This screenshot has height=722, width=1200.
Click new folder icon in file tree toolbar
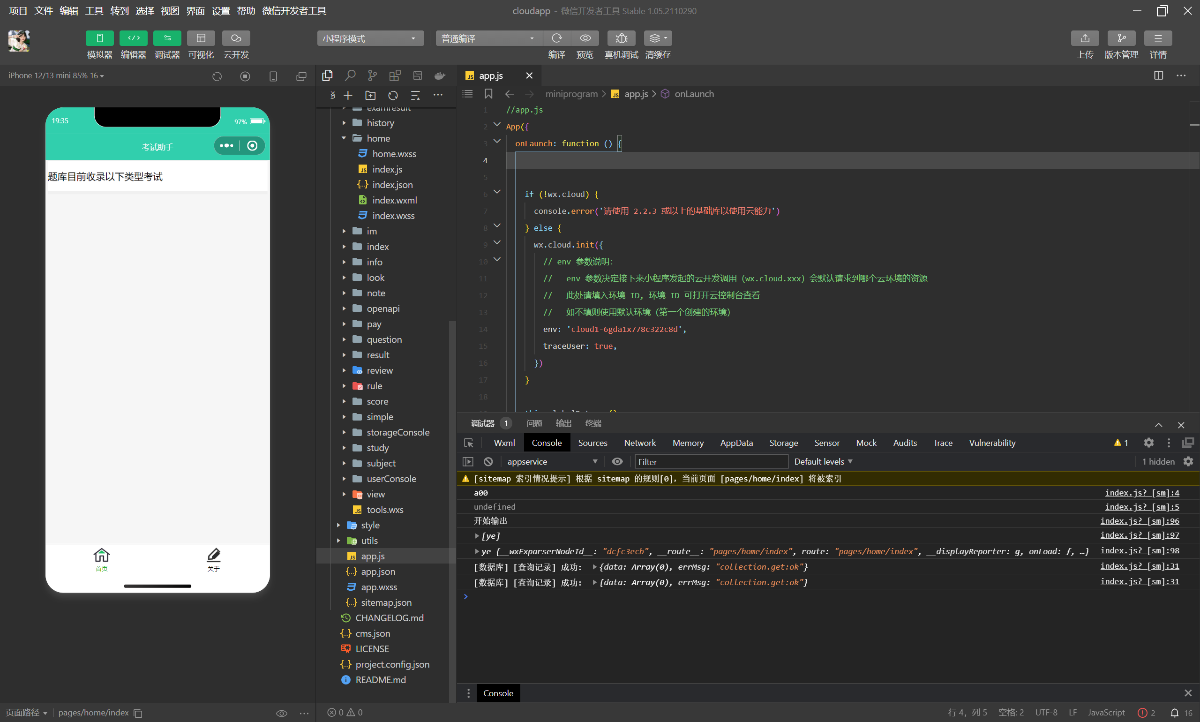point(370,95)
